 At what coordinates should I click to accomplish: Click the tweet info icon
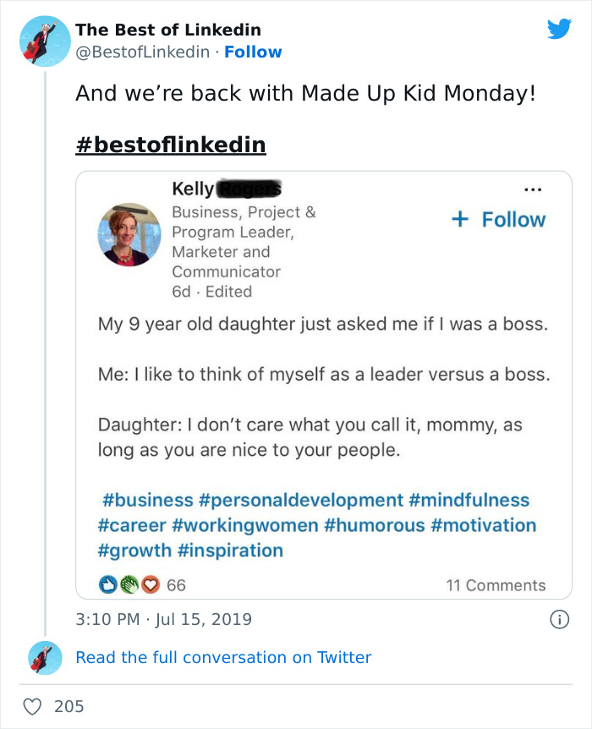click(558, 620)
